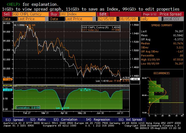Click the StDev value 3.221
This screenshot has width=186, height=133.
tap(180, 47)
